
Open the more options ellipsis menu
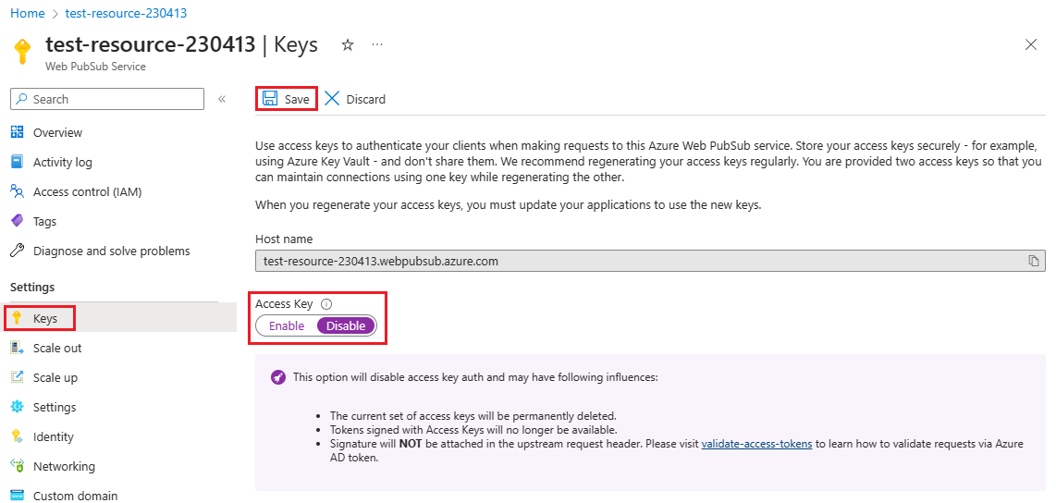(x=377, y=44)
